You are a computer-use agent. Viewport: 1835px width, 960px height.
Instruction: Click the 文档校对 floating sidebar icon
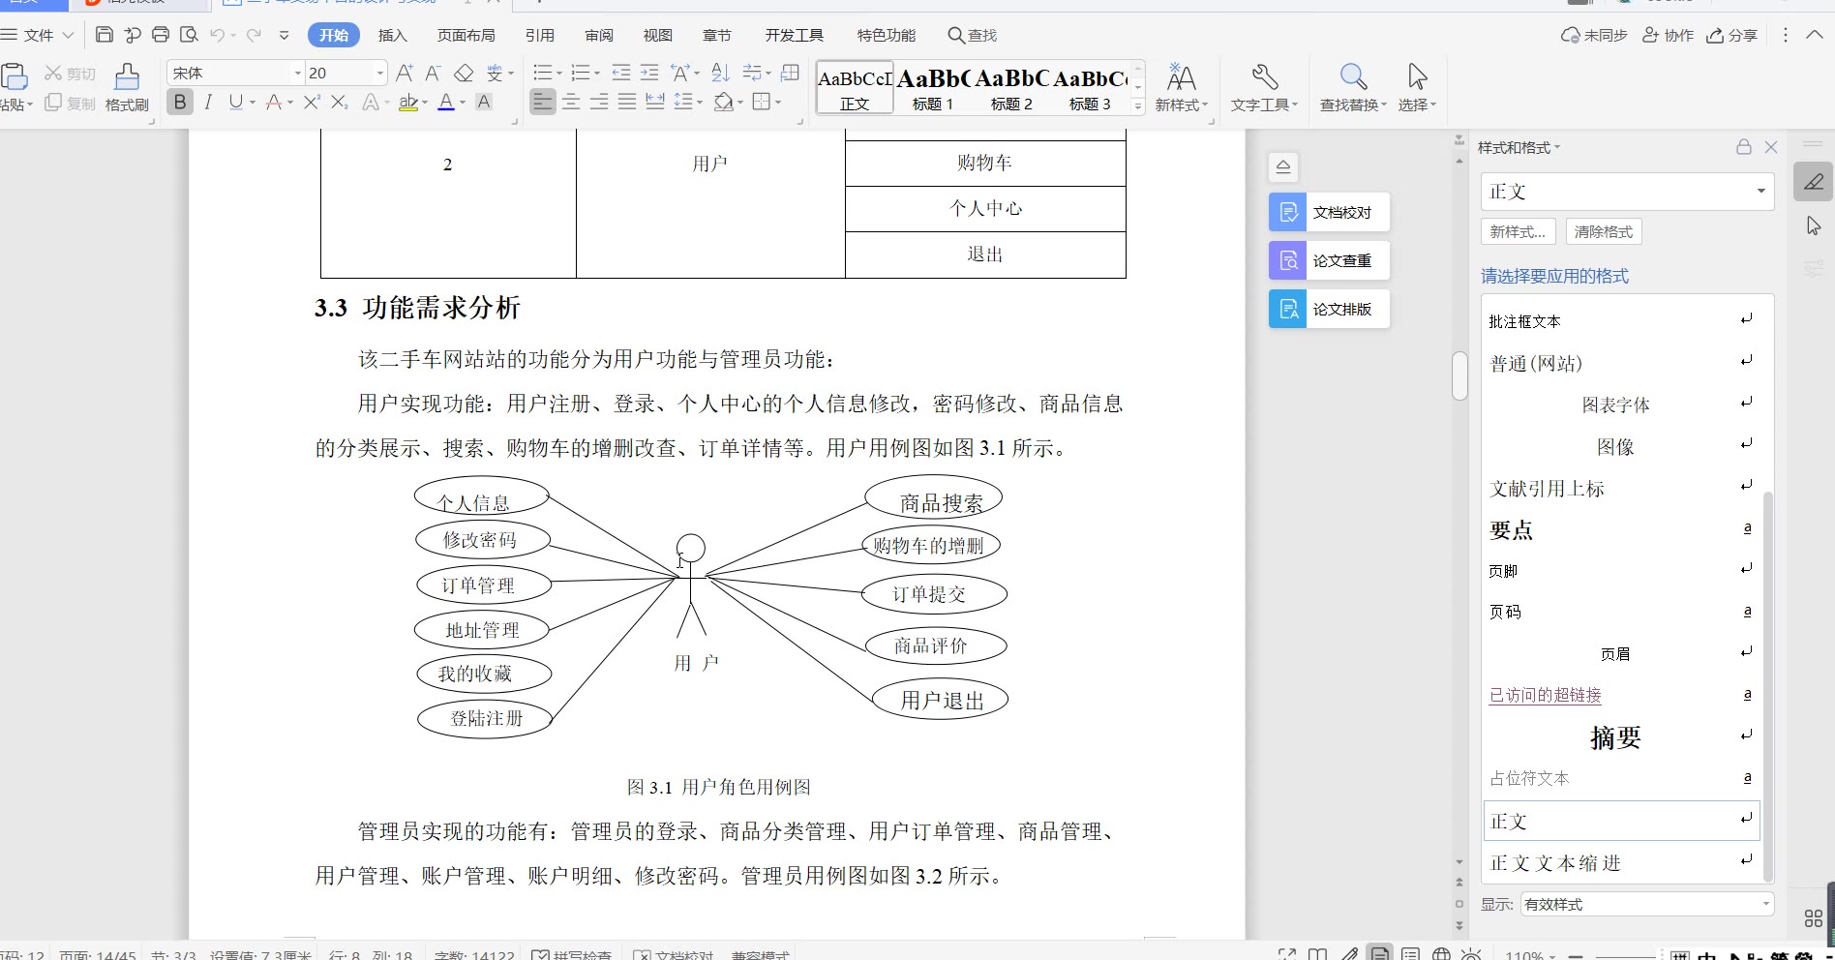[1288, 212]
